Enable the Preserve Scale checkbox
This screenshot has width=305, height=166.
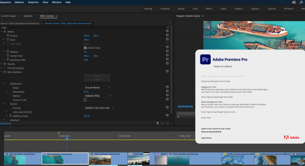85,100
